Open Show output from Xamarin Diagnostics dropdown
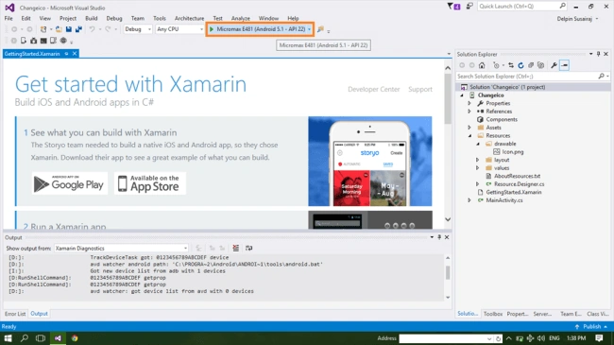Viewport: 614px width, 345px height. tap(122, 249)
